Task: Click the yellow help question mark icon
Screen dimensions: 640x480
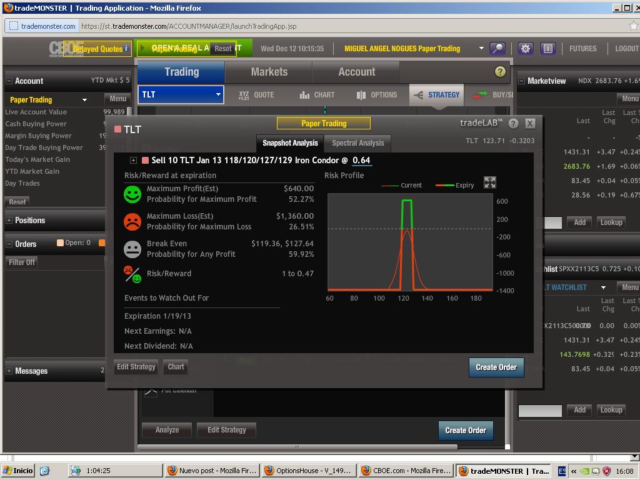Action: [500, 72]
